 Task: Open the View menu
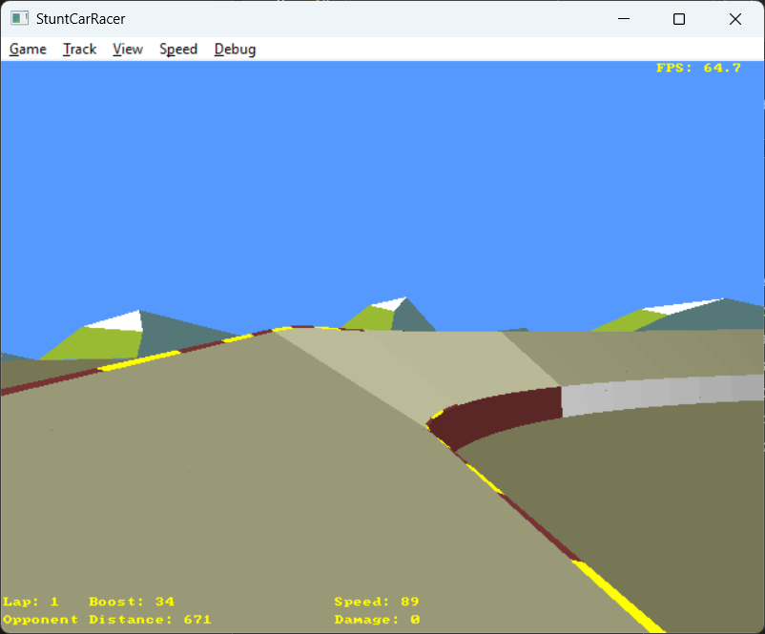[x=128, y=50]
